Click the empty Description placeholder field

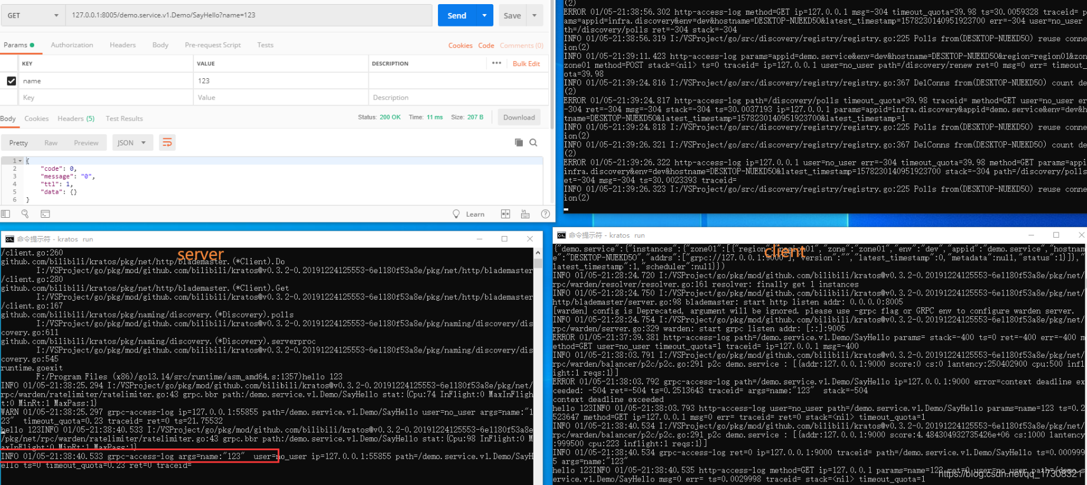[458, 98]
